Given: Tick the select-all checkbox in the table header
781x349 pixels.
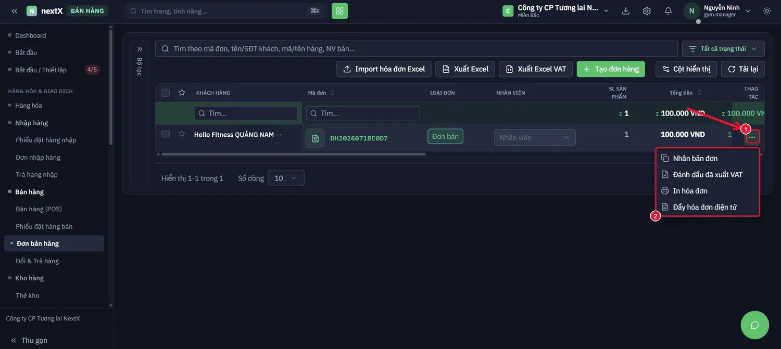Looking at the screenshot, I should pos(166,93).
